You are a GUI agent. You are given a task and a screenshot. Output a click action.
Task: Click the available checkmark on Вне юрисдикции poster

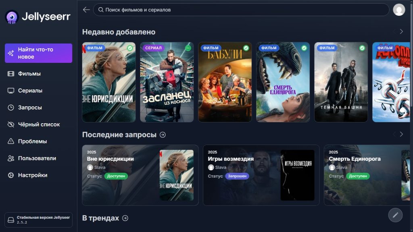(130, 48)
